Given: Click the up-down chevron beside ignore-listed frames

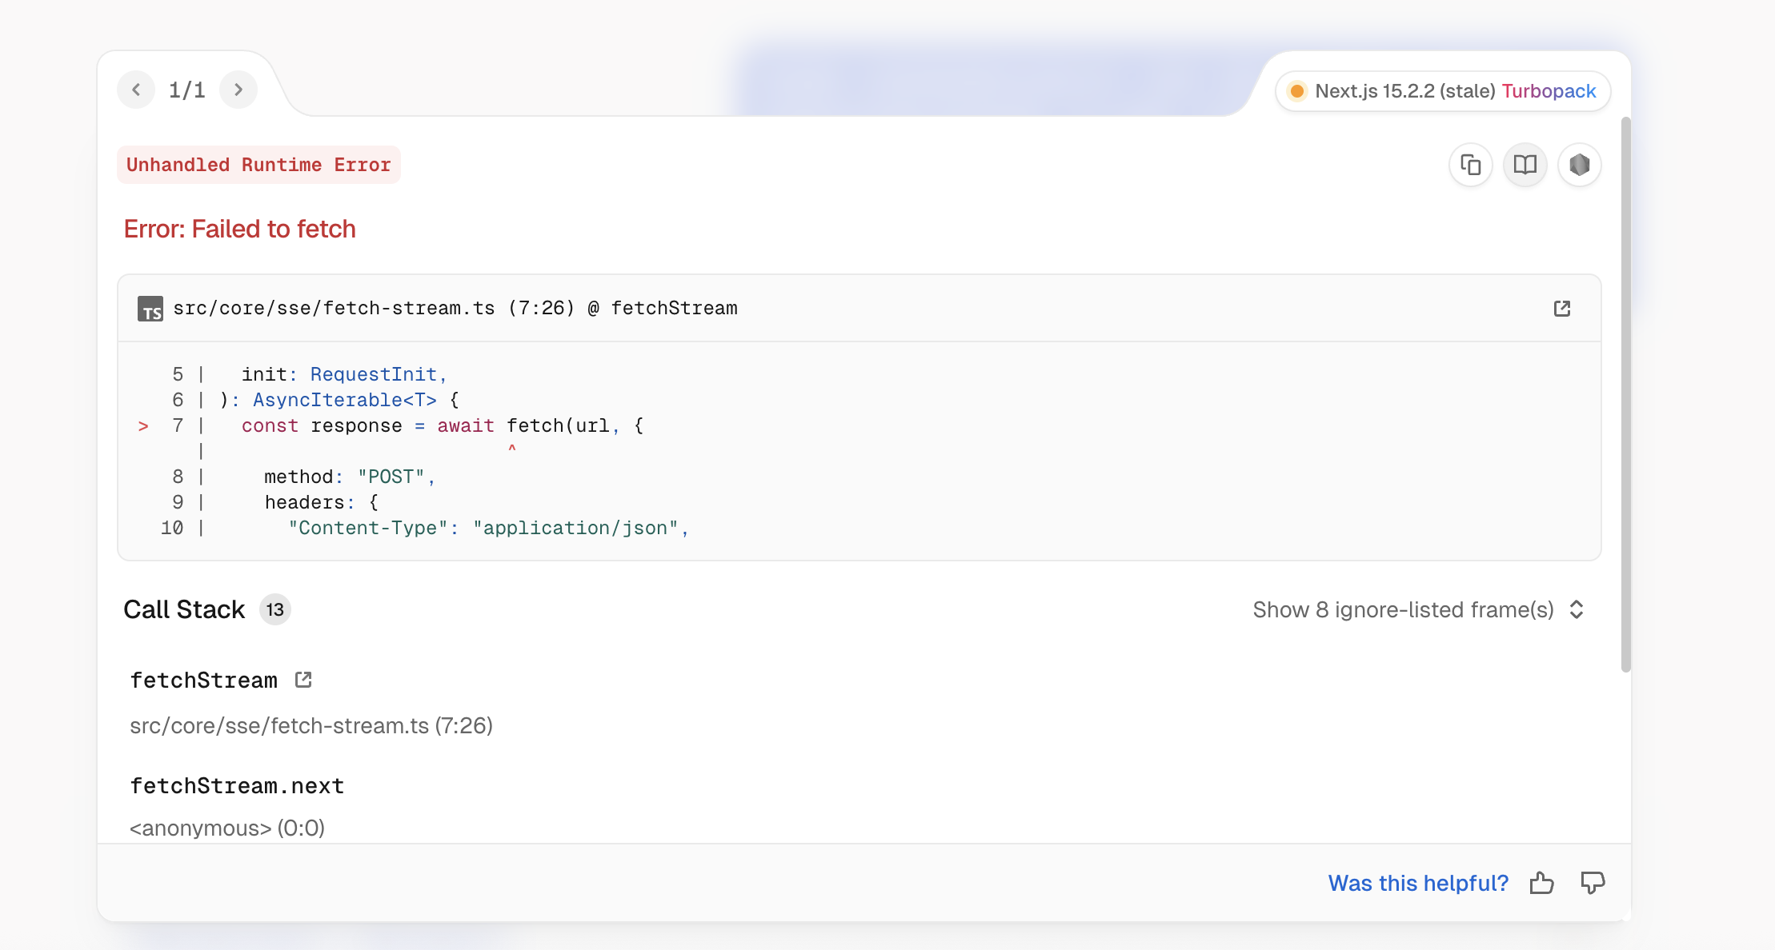Looking at the screenshot, I should 1577,609.
